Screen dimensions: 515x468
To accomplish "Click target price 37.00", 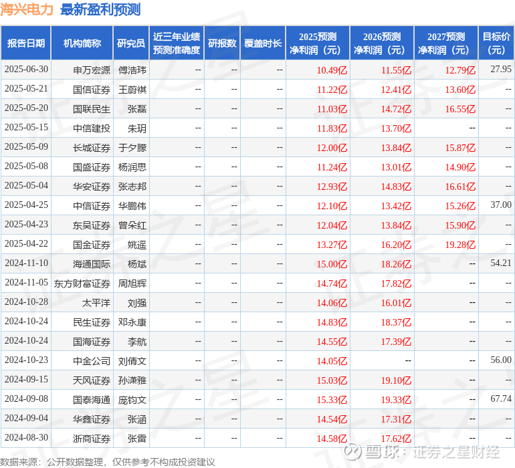I will (501, 205).
